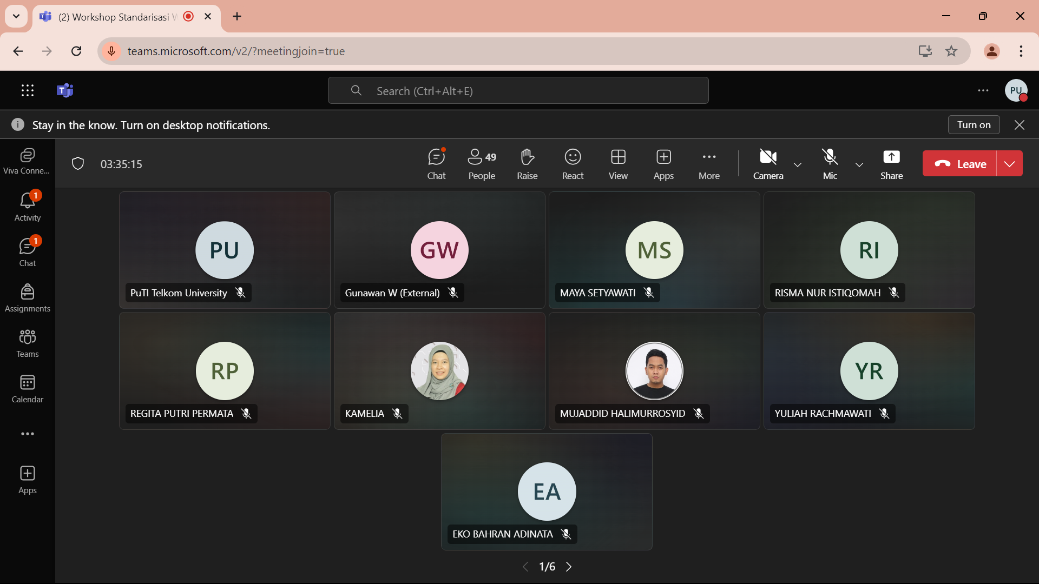Go forward in browser

coord(47,51)
